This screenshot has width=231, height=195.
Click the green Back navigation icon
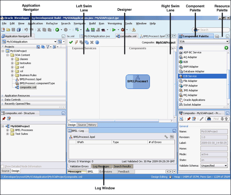[x=57, y=30]
